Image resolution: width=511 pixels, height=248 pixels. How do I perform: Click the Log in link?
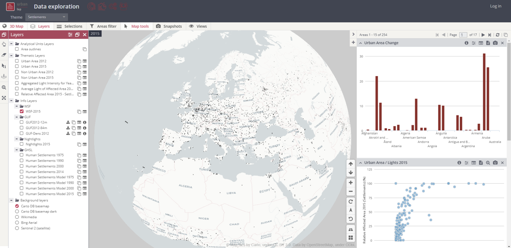point(496,6)
